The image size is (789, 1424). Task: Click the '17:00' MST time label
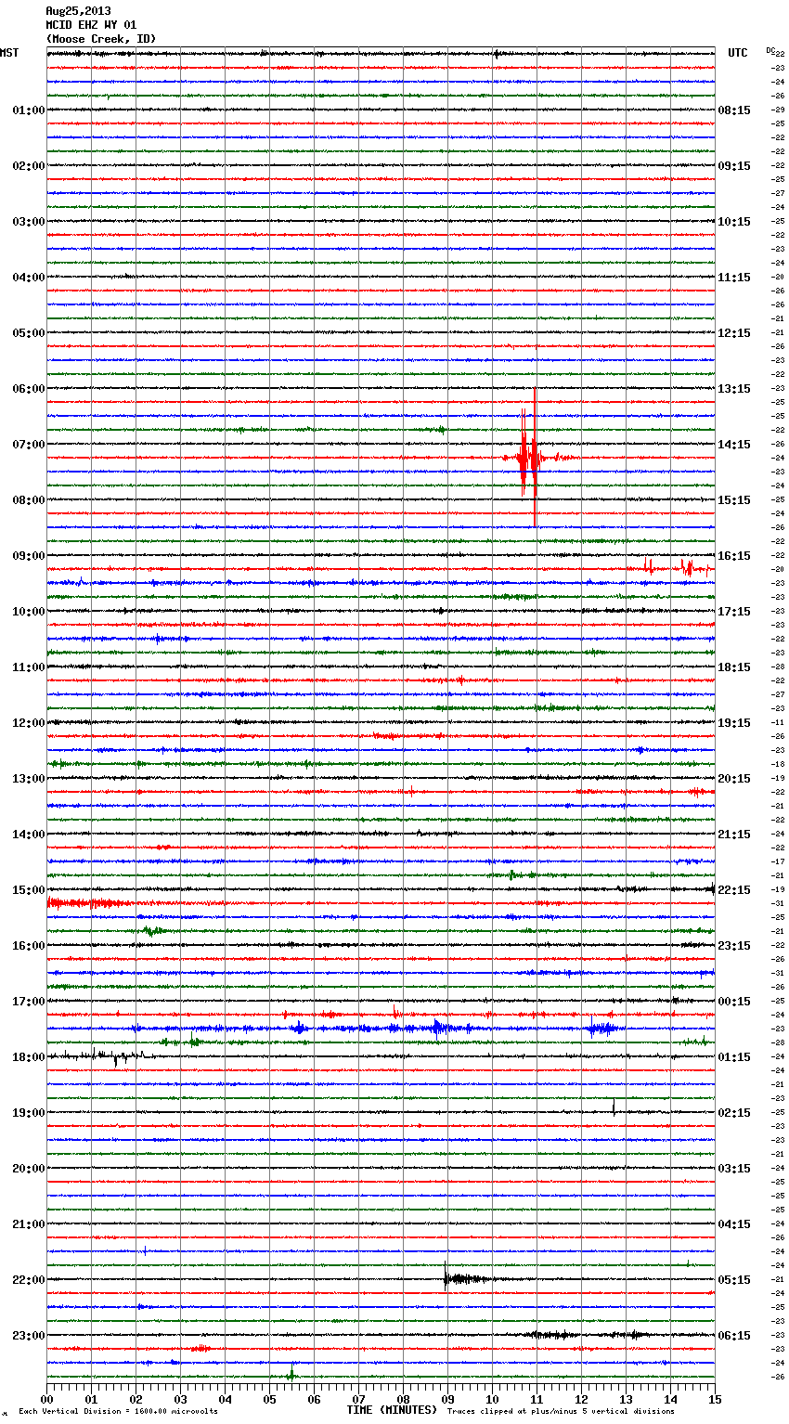29,1002
